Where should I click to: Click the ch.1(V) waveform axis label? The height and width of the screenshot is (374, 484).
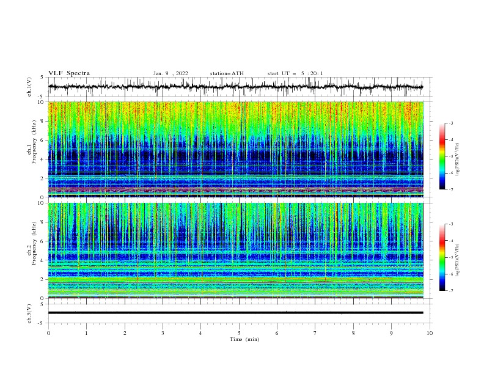(29, 87)
